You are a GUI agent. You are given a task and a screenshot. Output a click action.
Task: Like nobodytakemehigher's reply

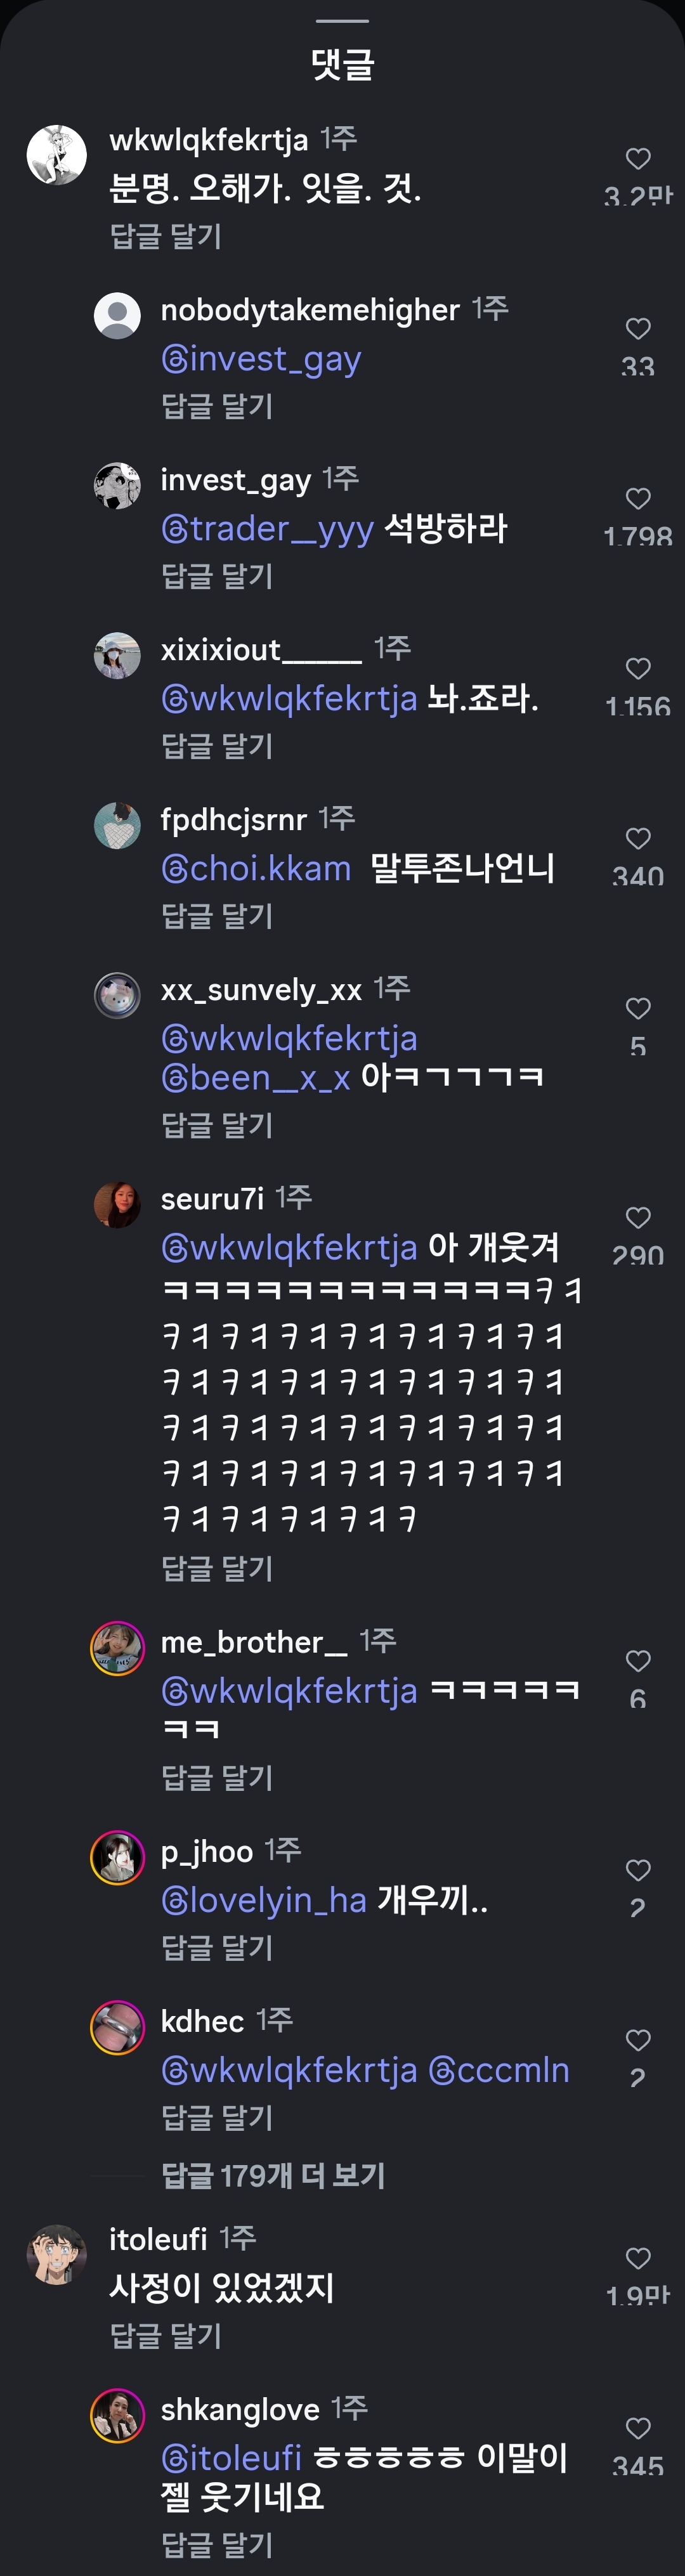[x=638, y=329]
